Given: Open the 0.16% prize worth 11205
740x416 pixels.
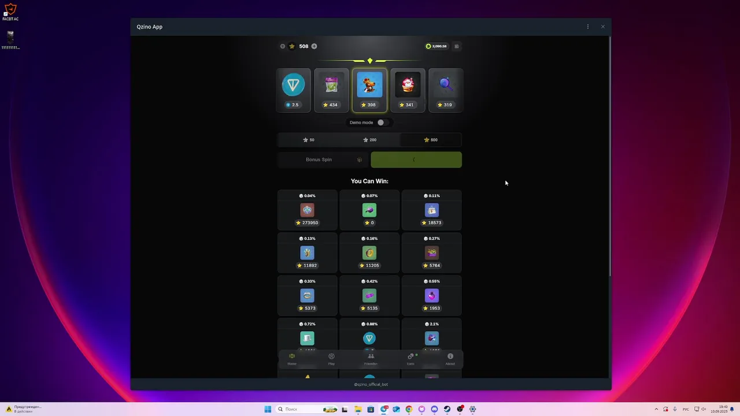Looking at the screenshot, I should pyautogui.click(x=369, y=252).
